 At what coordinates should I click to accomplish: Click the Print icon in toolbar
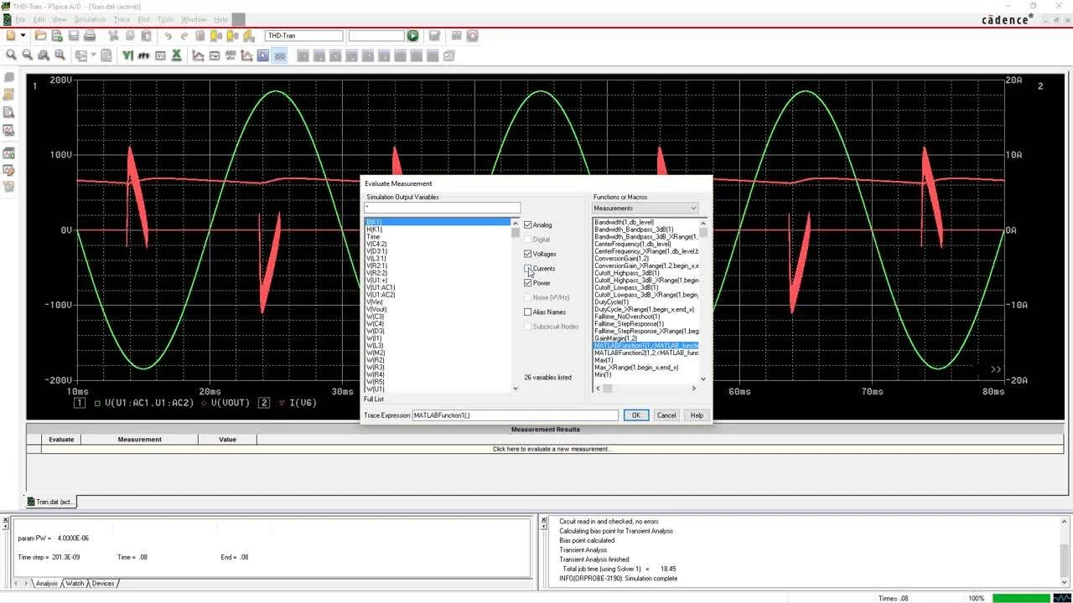pyautogui.click(x=90, y=36)
